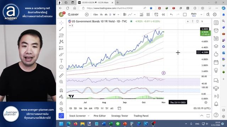Open chart settings gear
The height and width of the screenshot is (127, 227).
point(215,14)
